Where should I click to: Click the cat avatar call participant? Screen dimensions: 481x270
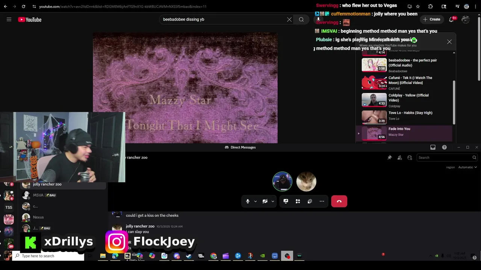[x=306, y=181]
